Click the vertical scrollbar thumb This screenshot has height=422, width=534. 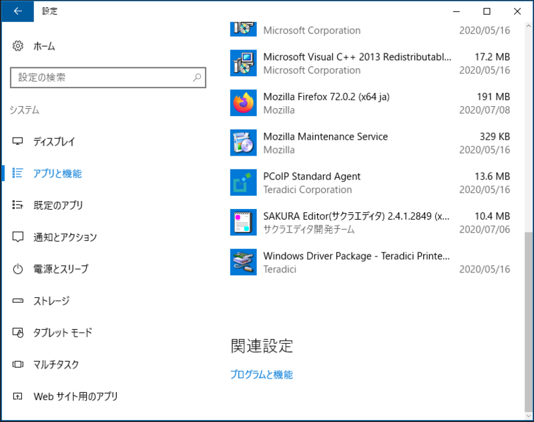528,322
